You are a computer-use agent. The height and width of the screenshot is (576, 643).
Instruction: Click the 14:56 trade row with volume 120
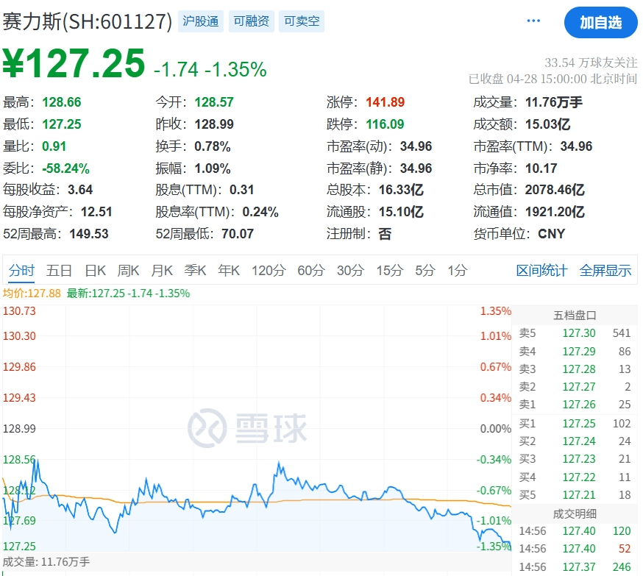(x=575, y=531)
